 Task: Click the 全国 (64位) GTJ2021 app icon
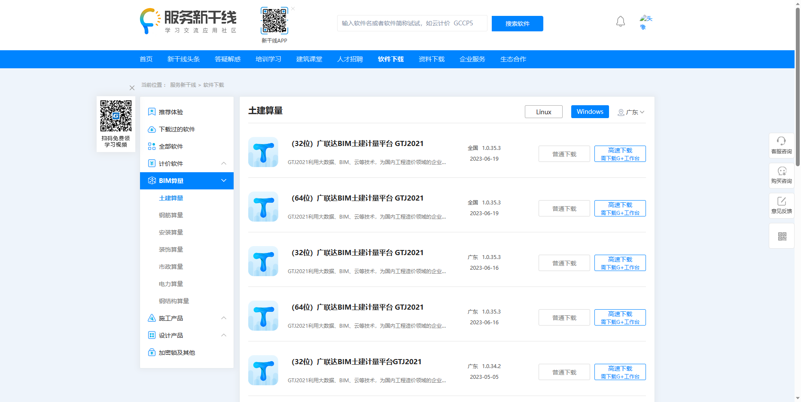[x=263, y=207]
